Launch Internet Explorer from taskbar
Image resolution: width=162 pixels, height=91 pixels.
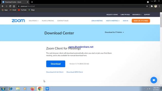pyautogui.click(x=11, y=89)
